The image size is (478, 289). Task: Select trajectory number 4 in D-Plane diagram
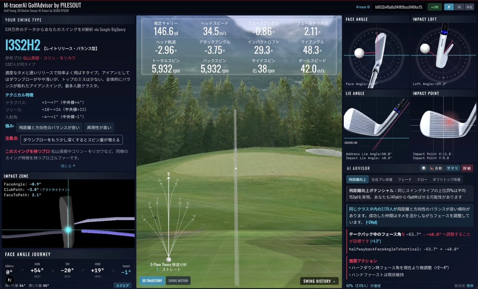tap(160, 180)
